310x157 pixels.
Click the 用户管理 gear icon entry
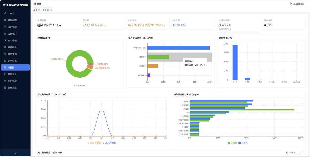5,81
